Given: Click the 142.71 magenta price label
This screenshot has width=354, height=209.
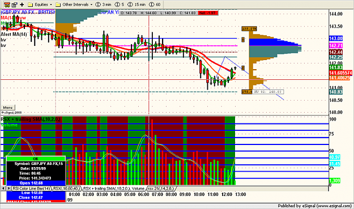Looking at the screenshot, I should coord(336,45).
